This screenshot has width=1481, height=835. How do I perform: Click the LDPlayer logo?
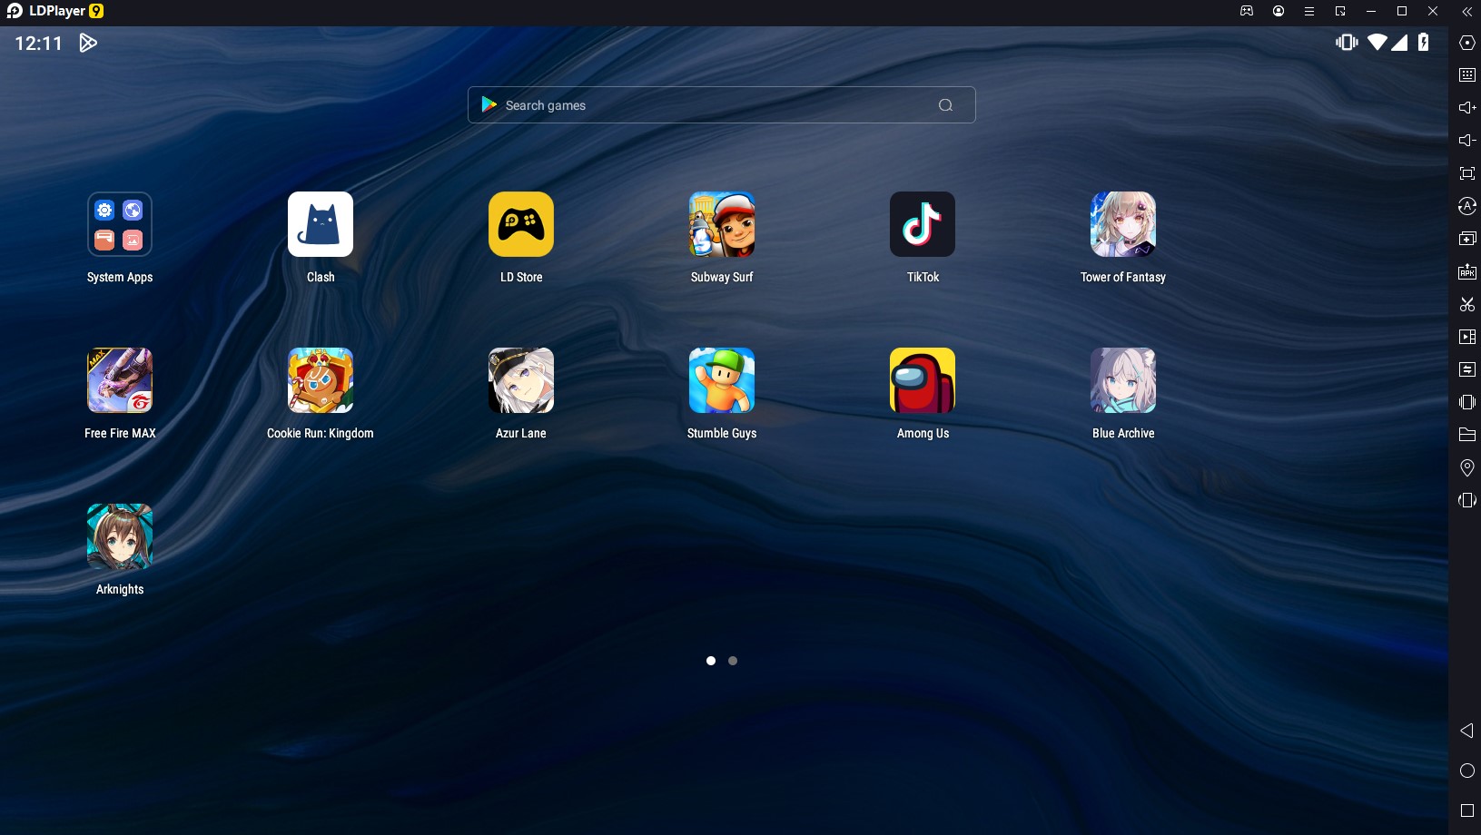tap(54, 11)
